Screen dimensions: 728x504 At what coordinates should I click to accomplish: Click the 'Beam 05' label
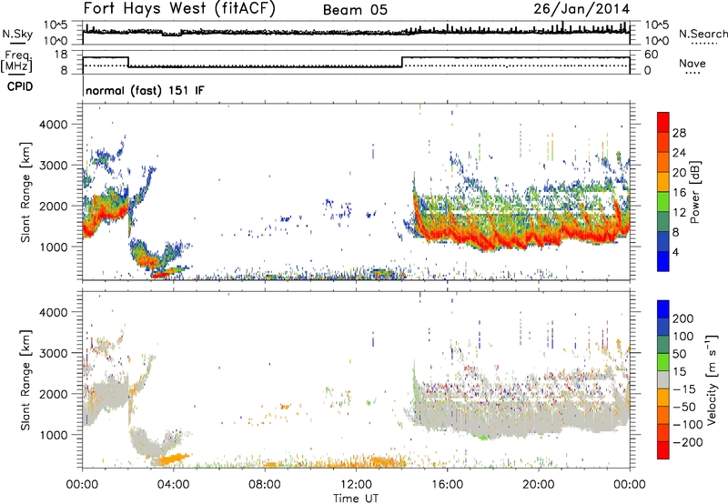click(355, 10)
